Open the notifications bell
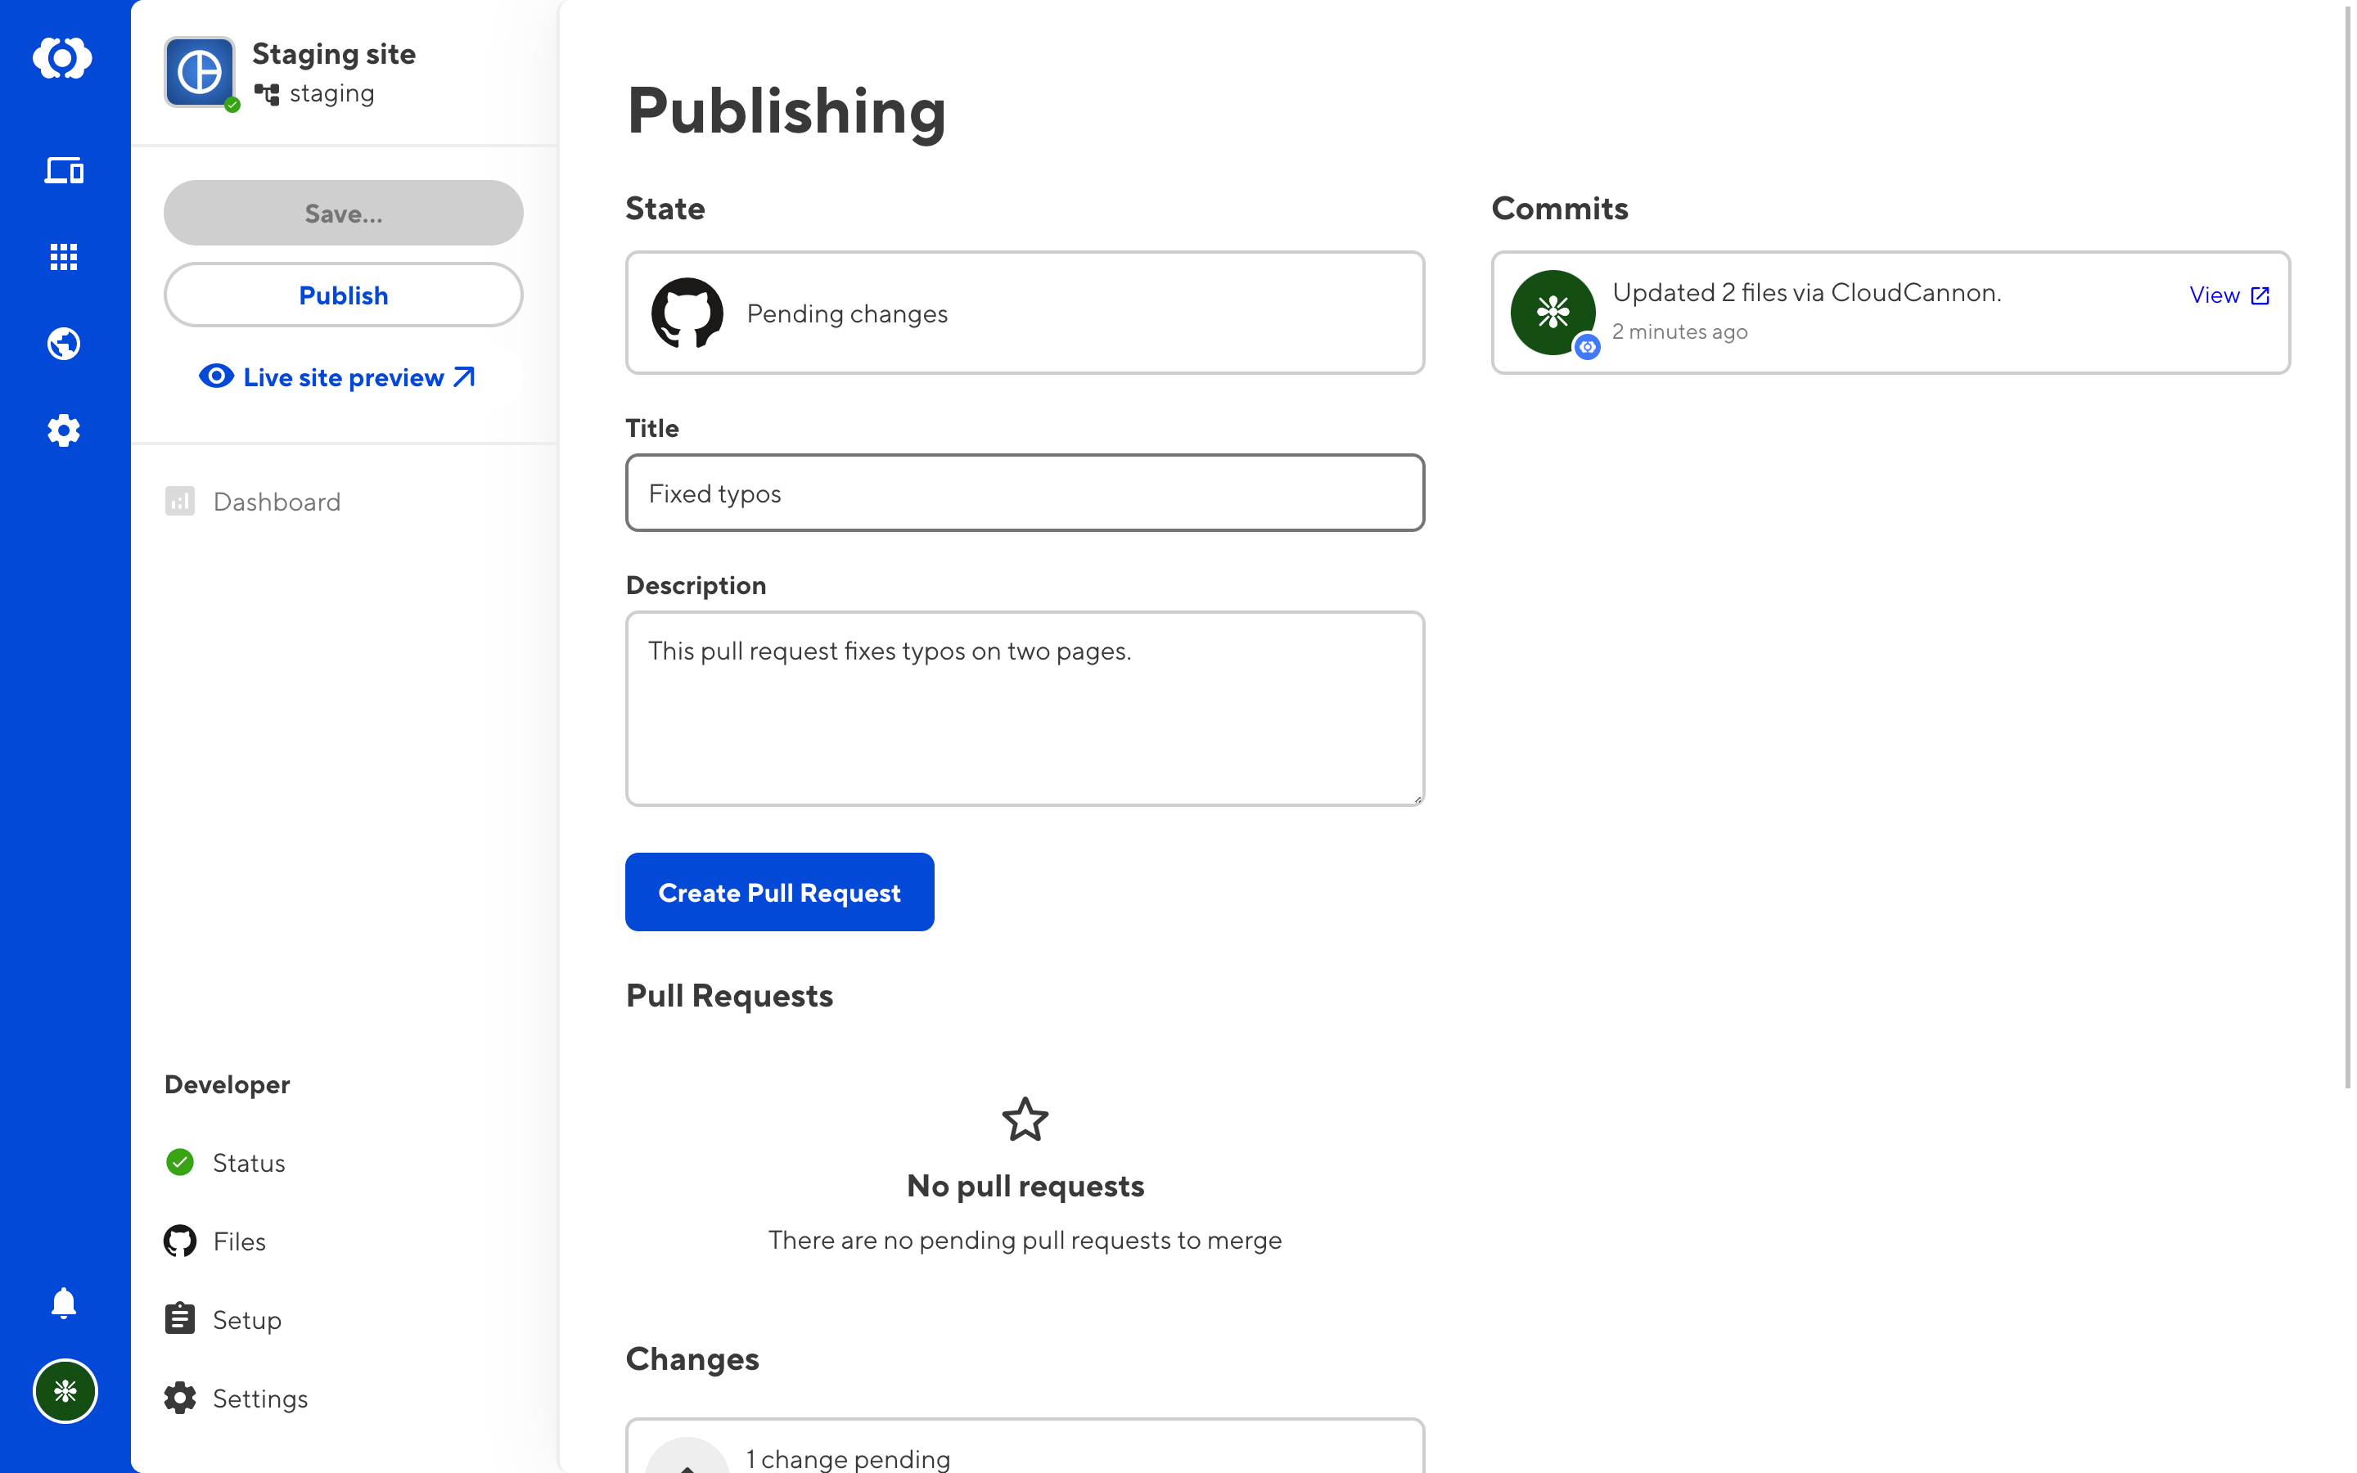 [x=63, y=1303]
